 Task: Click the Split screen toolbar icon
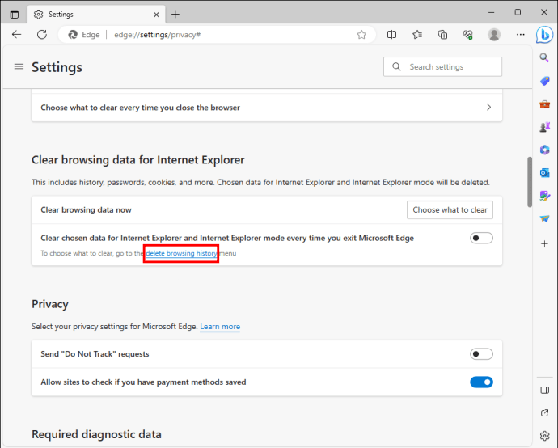click(391, 35)
